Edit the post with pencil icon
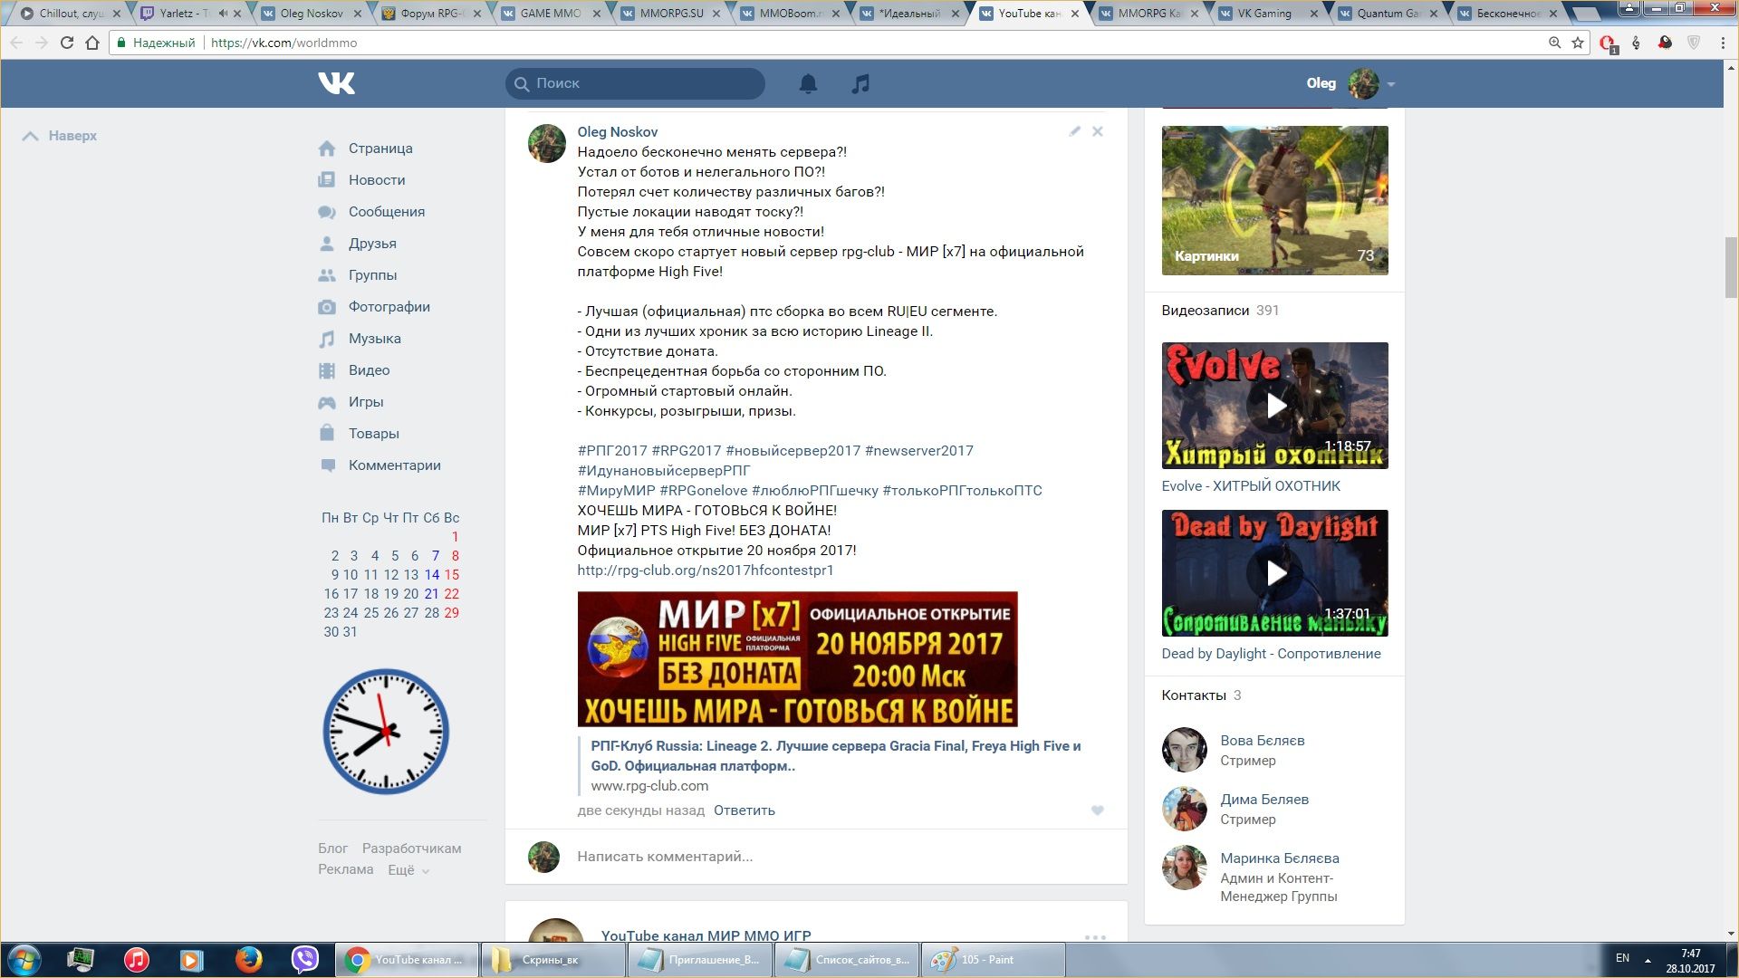This screenshot has width=1739, height=978. coord(1074,131)
